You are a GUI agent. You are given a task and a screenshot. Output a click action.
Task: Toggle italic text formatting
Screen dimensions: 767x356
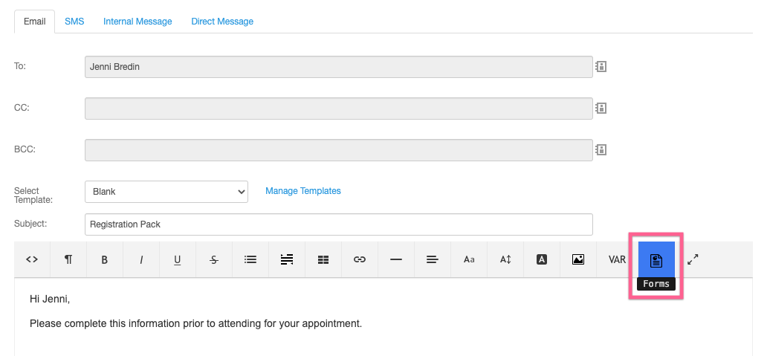tap(141, 259)
